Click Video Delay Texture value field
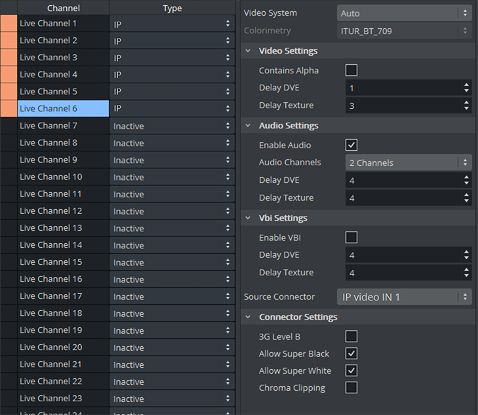The width and height of the screenshot is (478, 415). click(402, 106)
